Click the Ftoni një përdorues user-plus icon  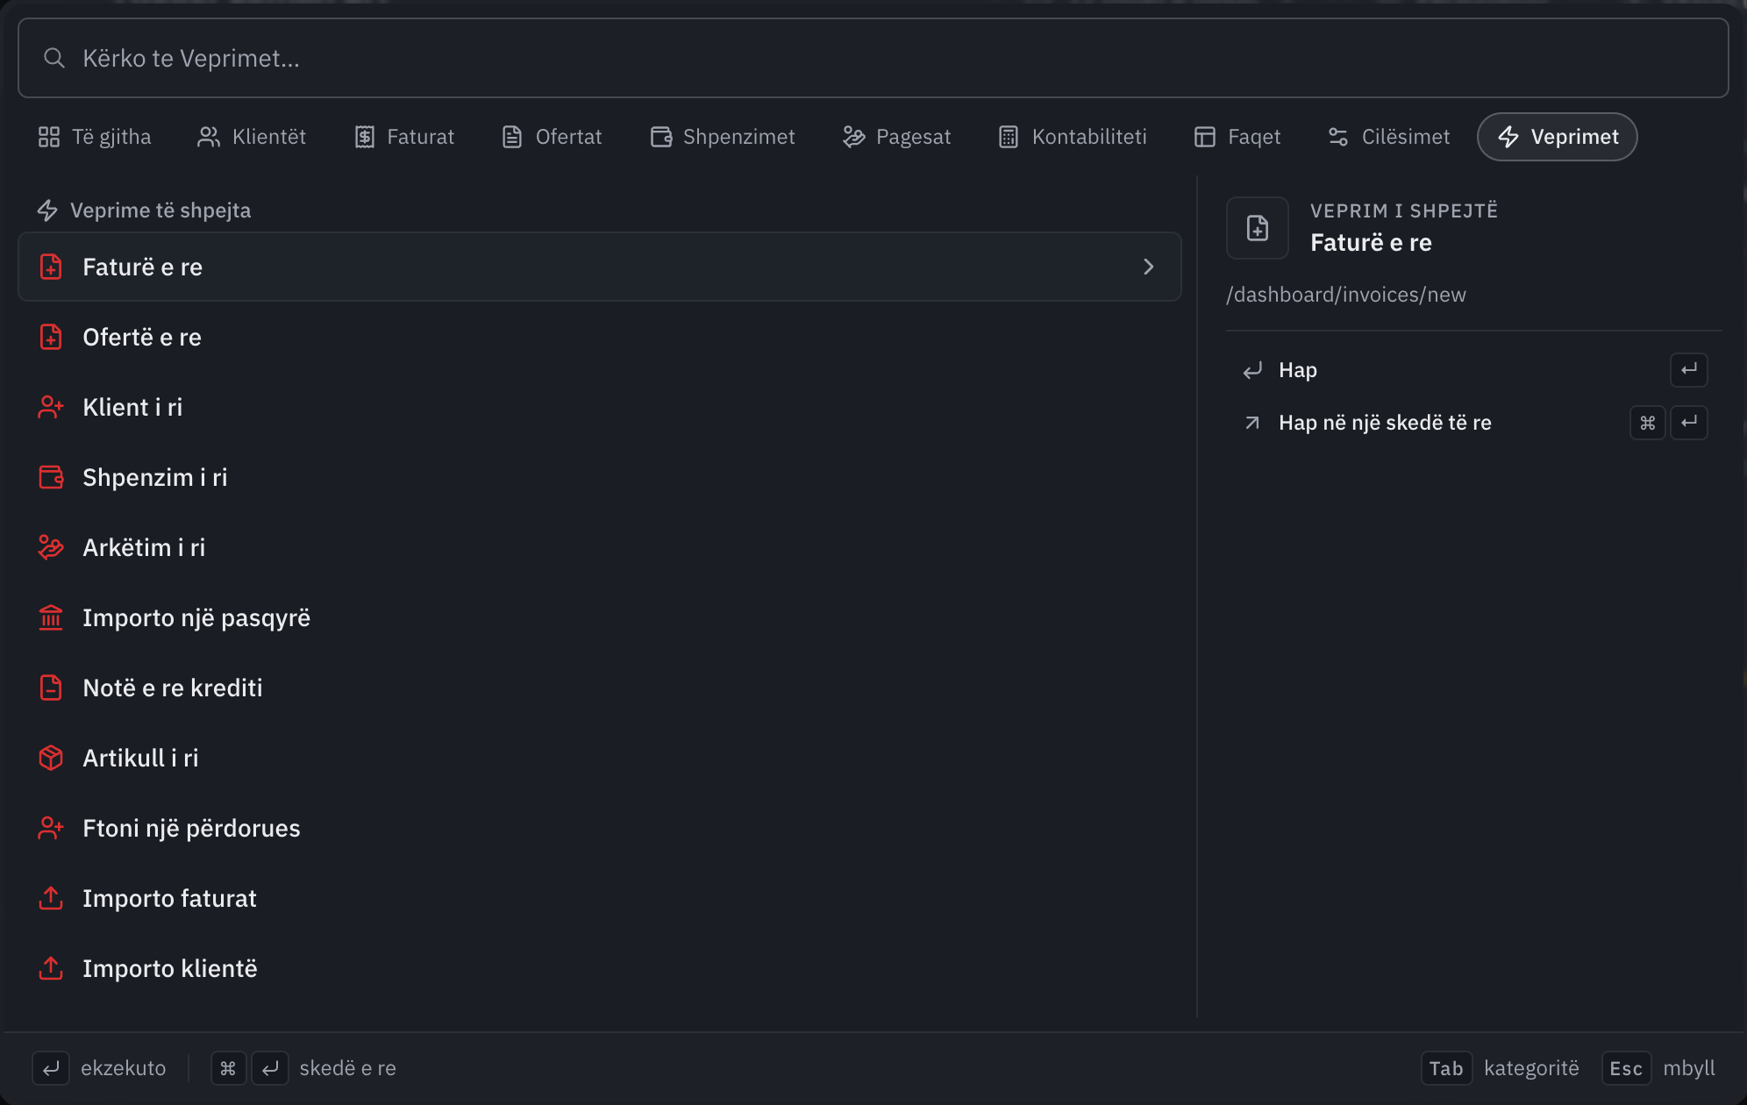point(51,828)
